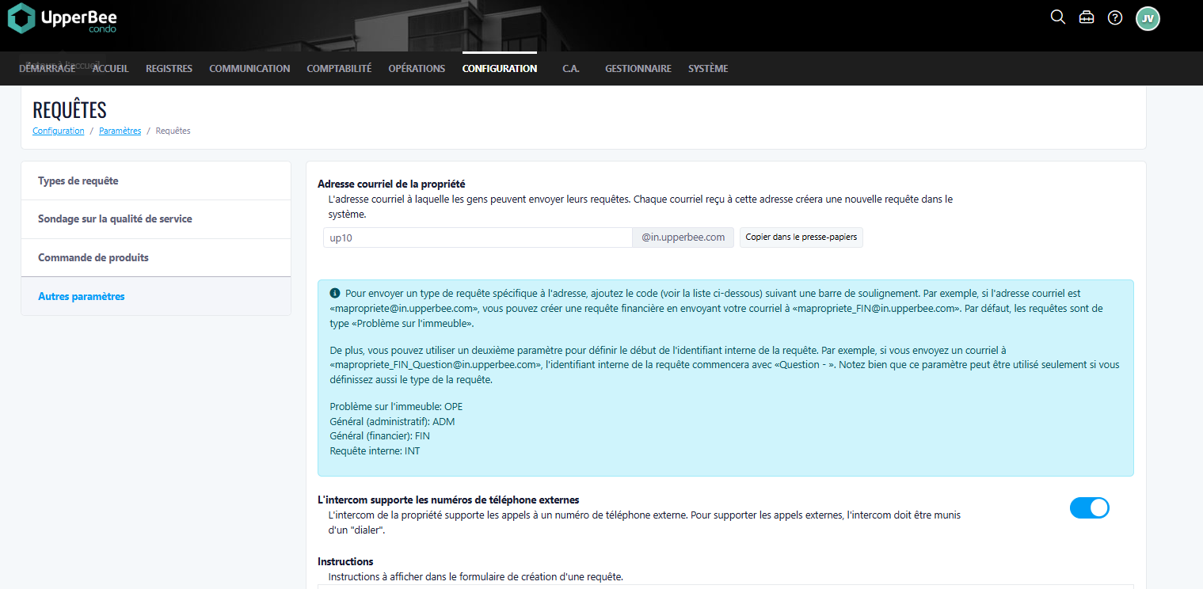Viewport: 1203px width, 589px height.
Task: Open the search magnifier icon
Action: [x=1057, y=17]
